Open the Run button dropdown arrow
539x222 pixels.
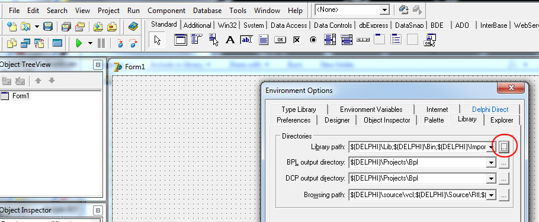coord(90,43)
